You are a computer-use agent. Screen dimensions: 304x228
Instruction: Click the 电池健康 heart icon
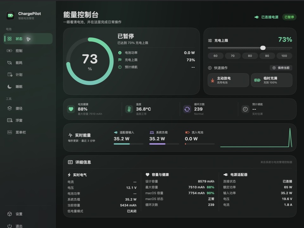(x=71, y=109)
